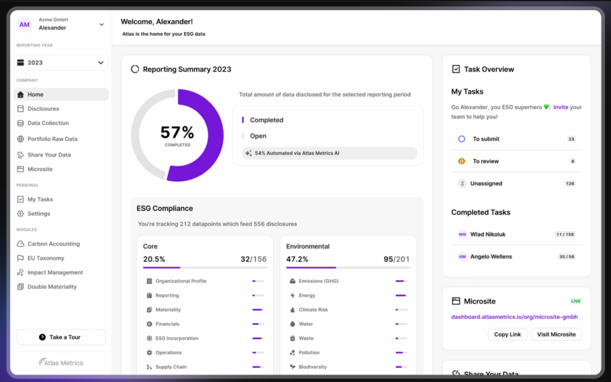This screenshot has height=382, width=611.
Task: Click the Water drop icon
Action: (292, 324)
